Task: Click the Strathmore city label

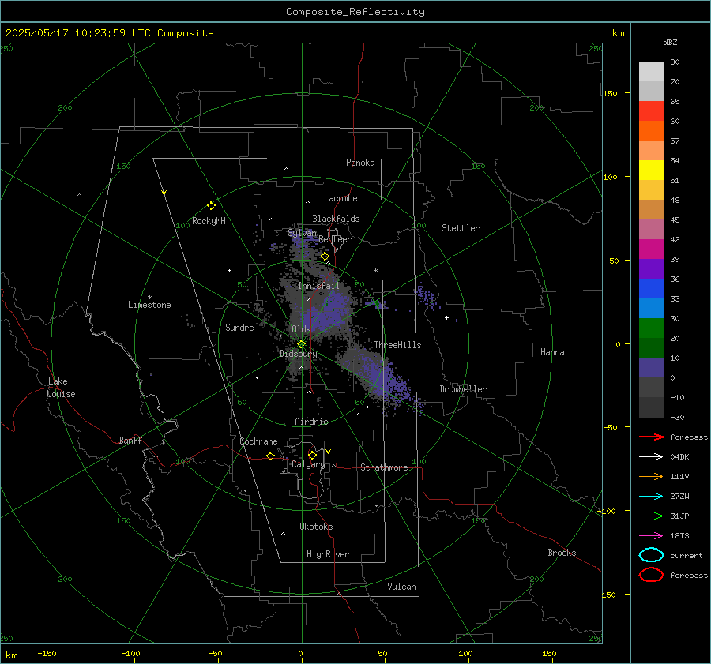Action: 384,467
